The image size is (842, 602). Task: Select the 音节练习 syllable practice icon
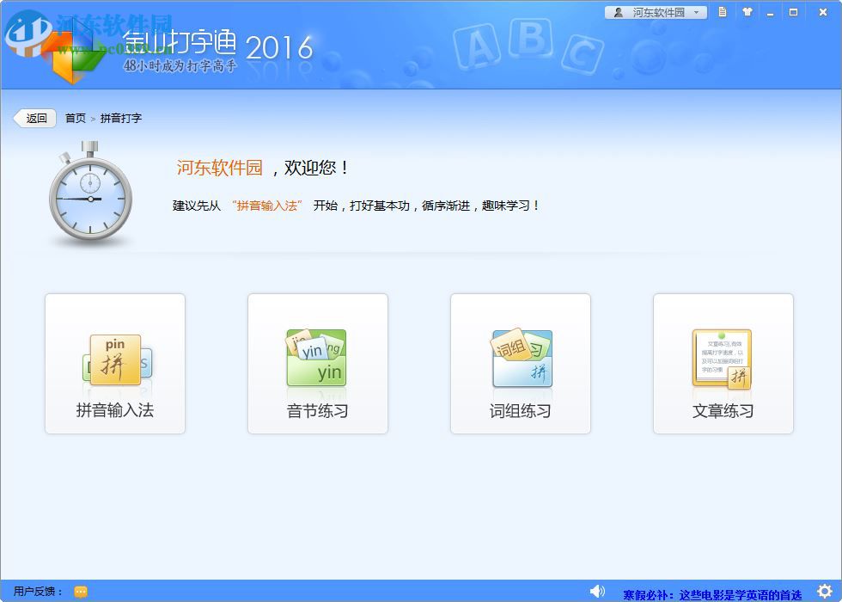(x=316, y=356)
